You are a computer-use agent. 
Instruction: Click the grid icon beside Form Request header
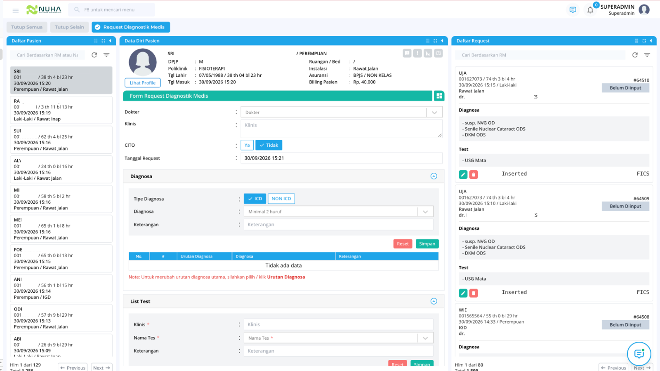coord(439,96)
